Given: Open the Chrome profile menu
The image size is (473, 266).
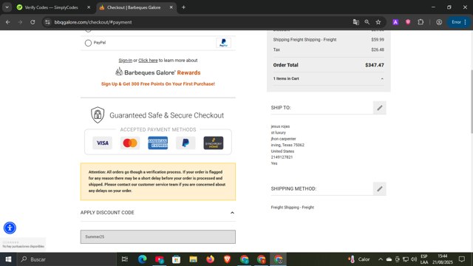Looking at the screenshot, I should coord(439,22).
